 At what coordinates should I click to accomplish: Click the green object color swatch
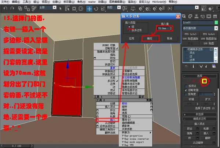tap(216, 22)
